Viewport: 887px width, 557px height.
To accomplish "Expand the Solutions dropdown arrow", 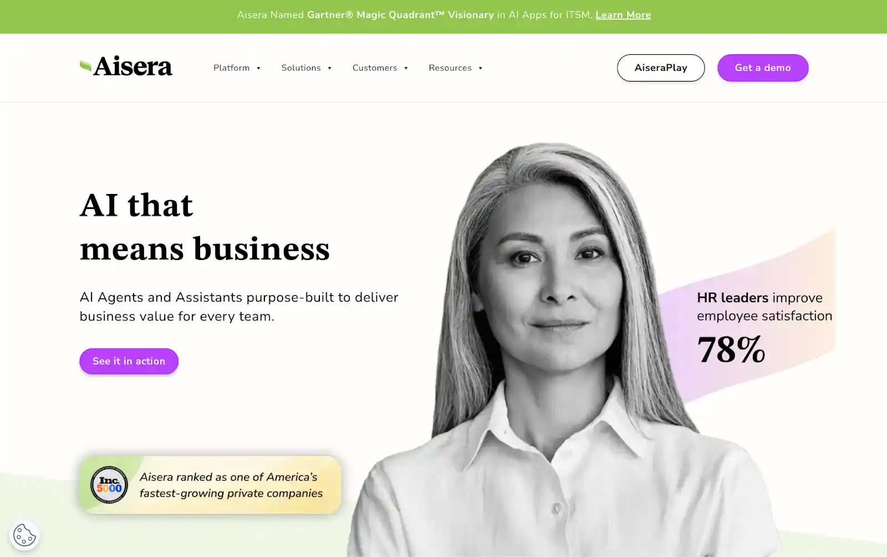I will point(329,68).
